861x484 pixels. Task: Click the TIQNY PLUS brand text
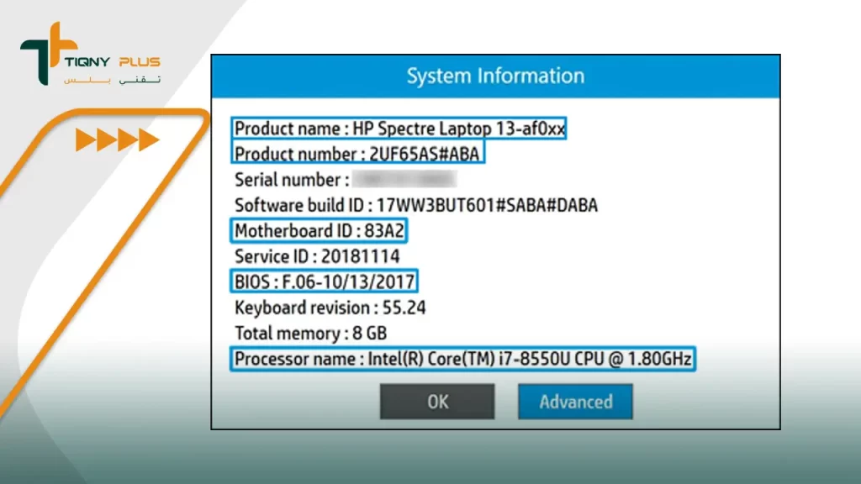(x=112, y=62)
